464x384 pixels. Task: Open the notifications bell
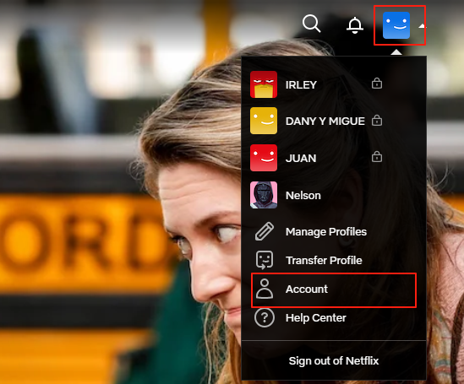[x=355, y=25]
